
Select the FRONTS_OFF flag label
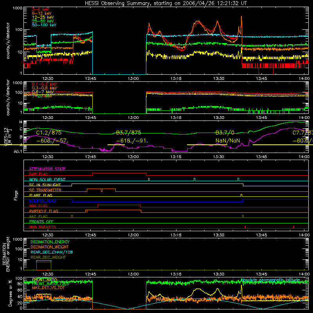41,222
